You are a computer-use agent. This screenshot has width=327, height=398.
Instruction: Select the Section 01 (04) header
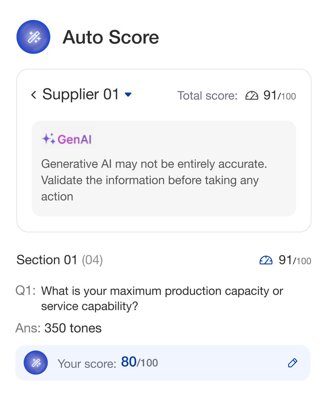(x=60, y=260)
